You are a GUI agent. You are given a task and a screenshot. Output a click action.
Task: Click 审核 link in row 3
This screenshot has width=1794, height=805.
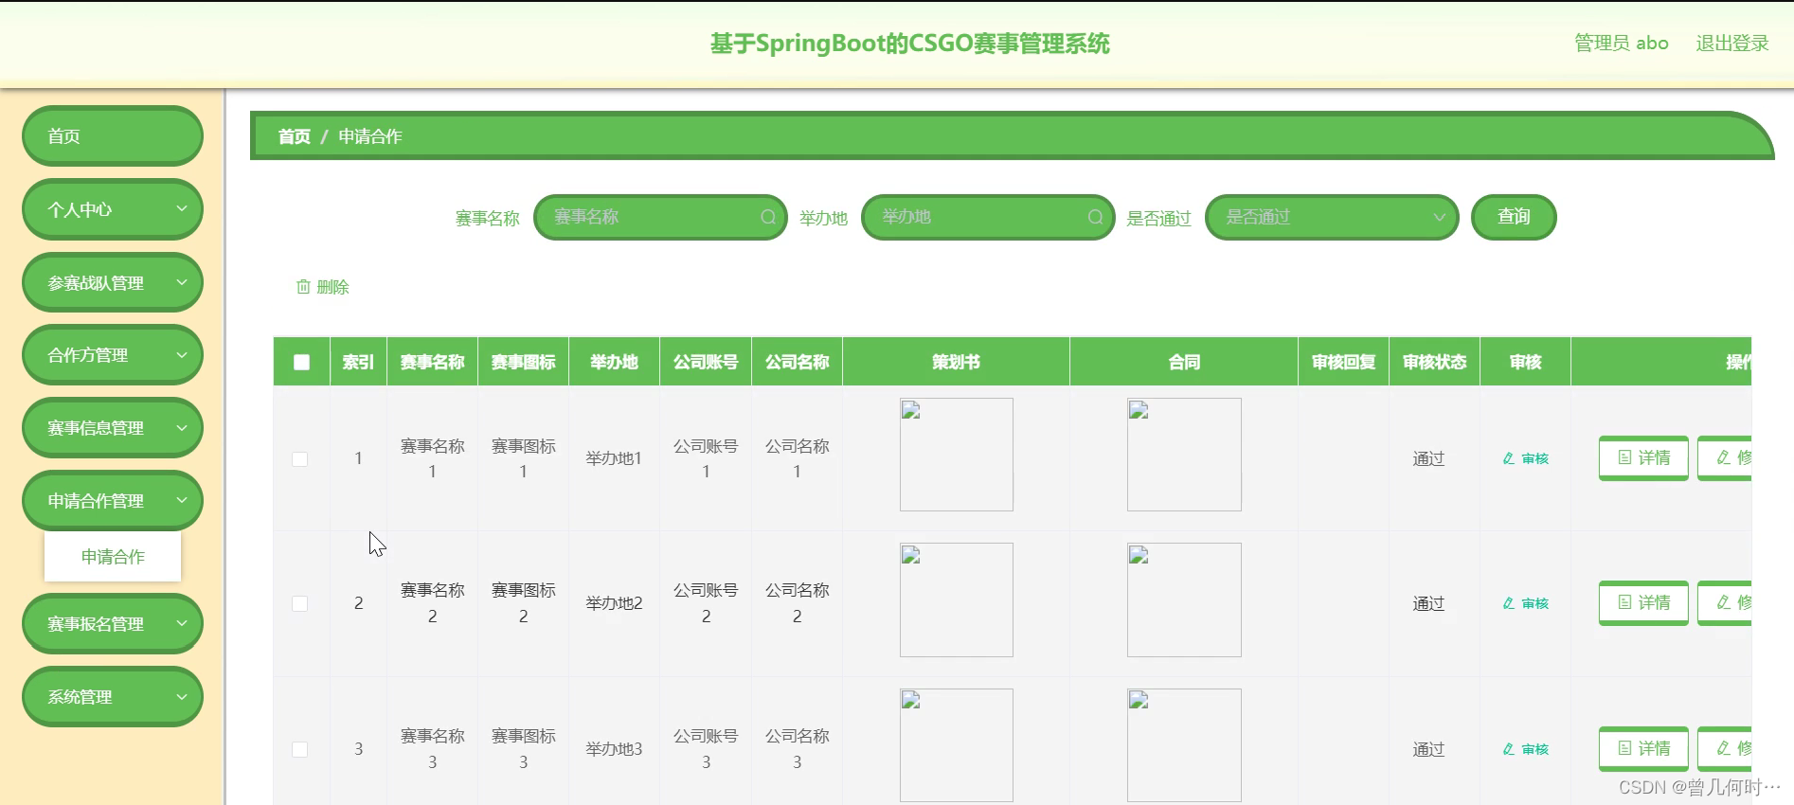(x=1526, y=749)
